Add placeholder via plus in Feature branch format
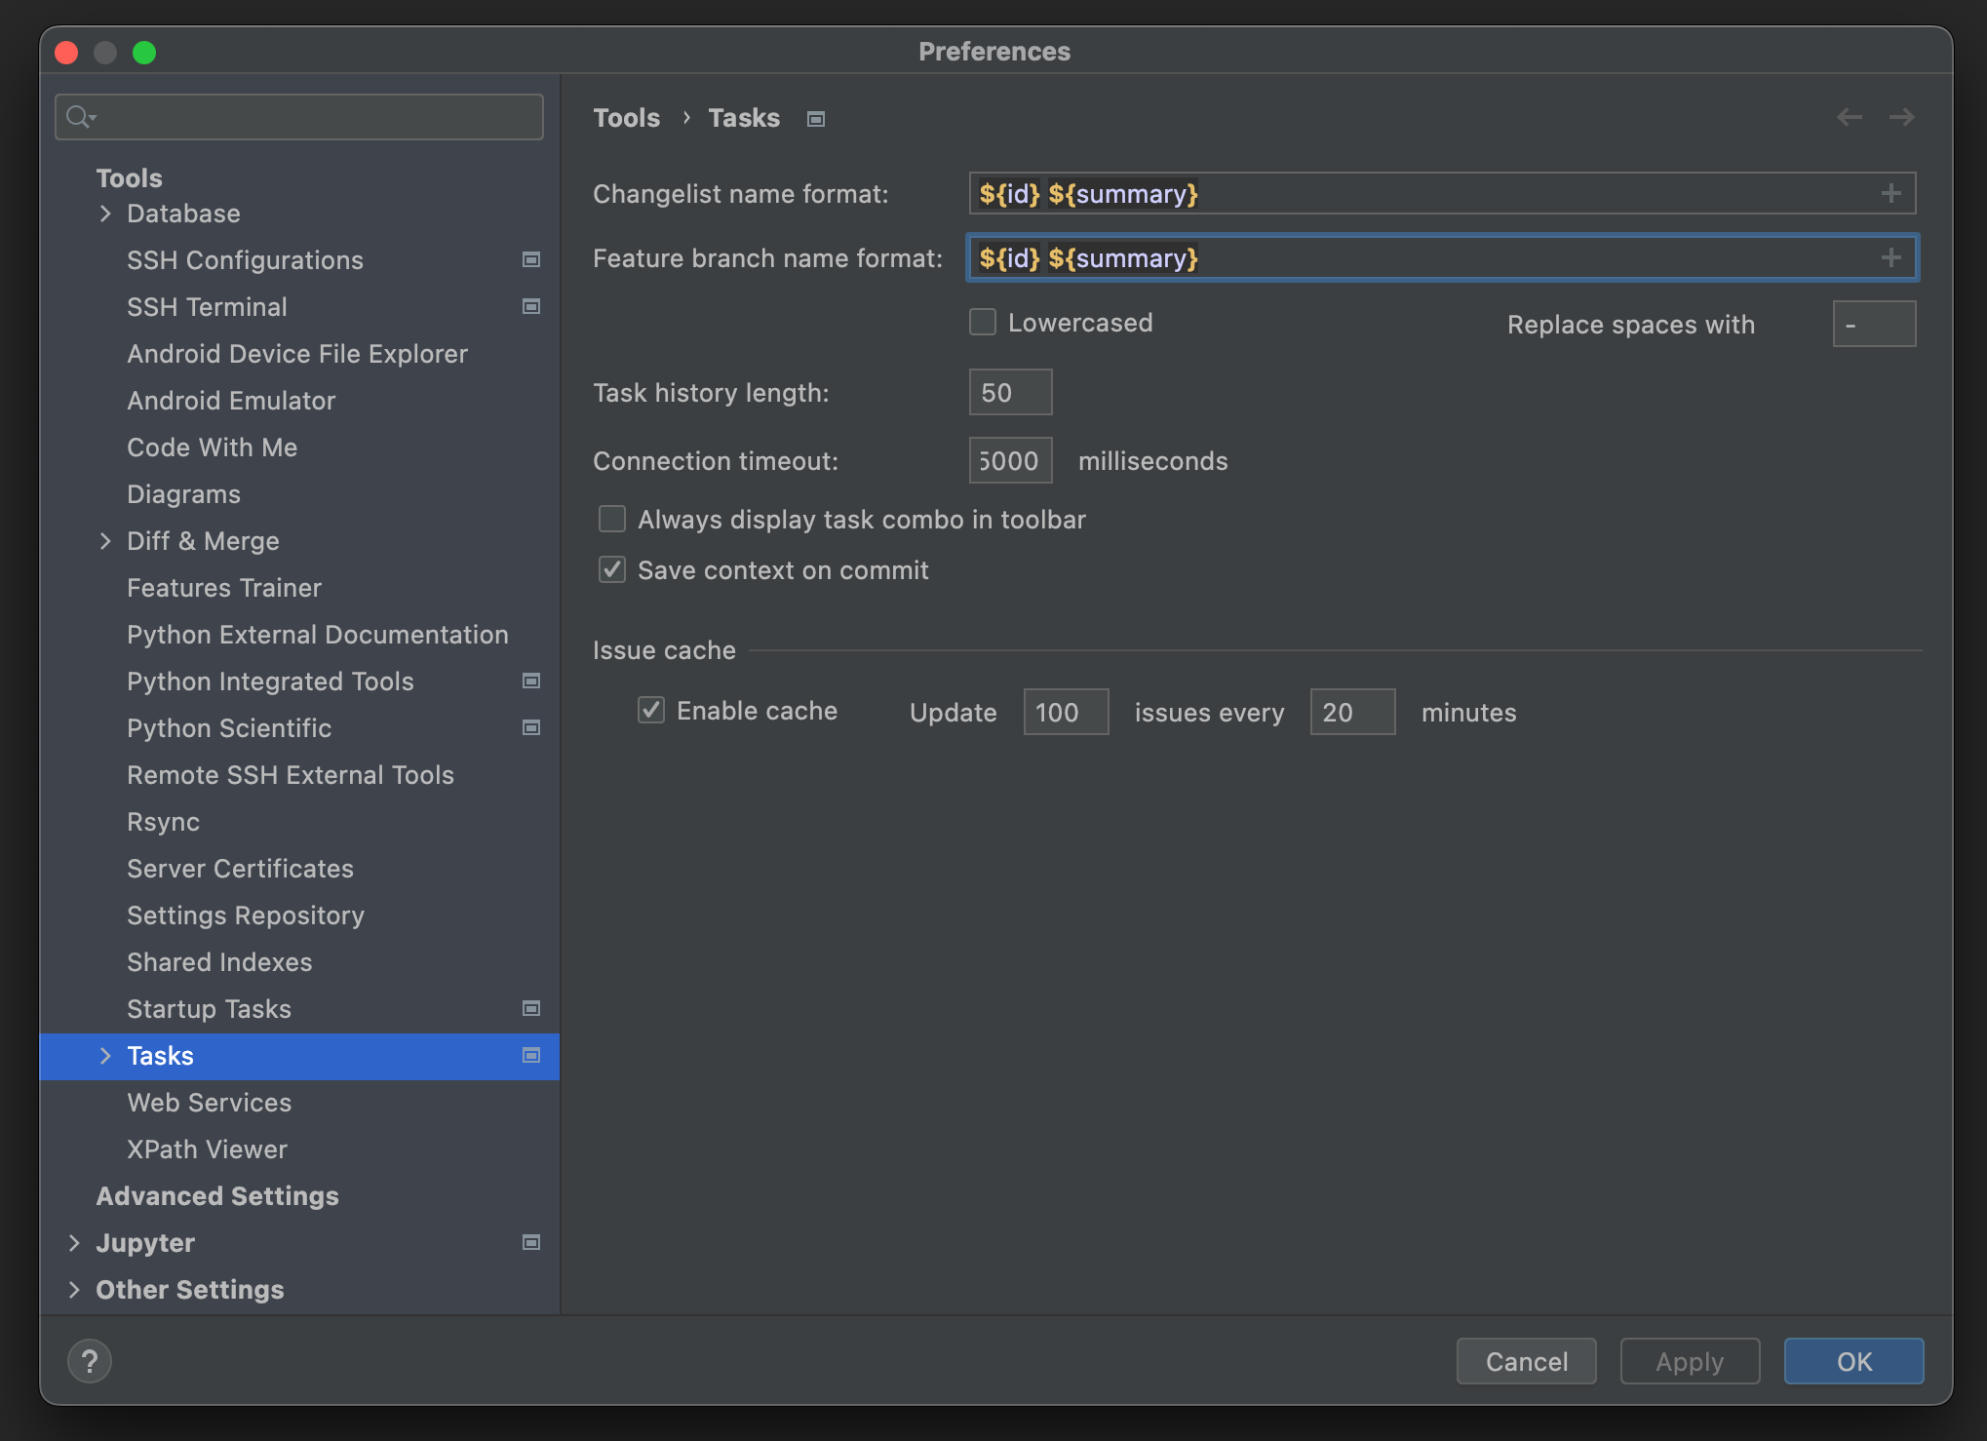1987x1441 pixels. click(x=1891, y=257)
